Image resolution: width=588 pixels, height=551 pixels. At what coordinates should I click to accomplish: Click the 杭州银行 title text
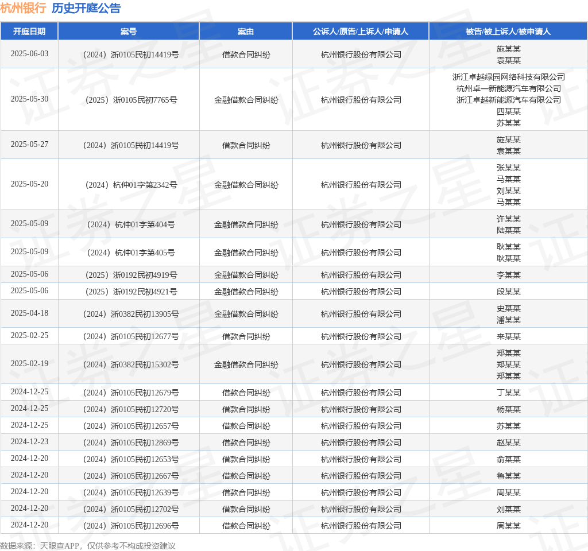point(23,8)
